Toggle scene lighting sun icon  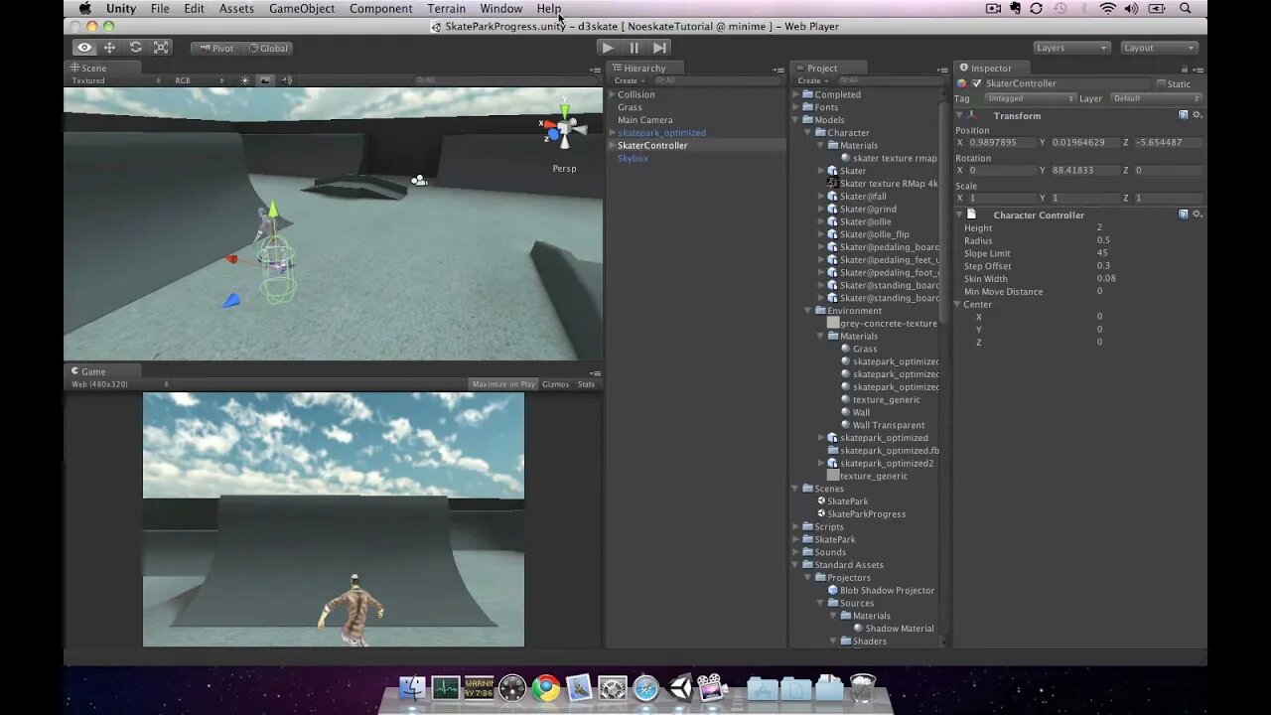245,80
